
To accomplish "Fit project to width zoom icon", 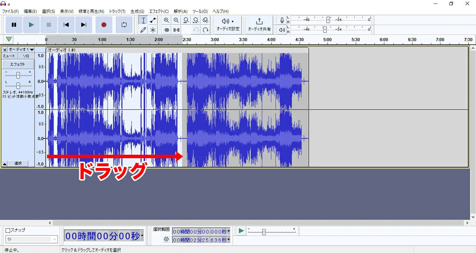I will tap(196, 21).
